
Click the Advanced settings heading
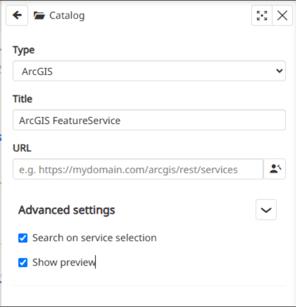66,210
